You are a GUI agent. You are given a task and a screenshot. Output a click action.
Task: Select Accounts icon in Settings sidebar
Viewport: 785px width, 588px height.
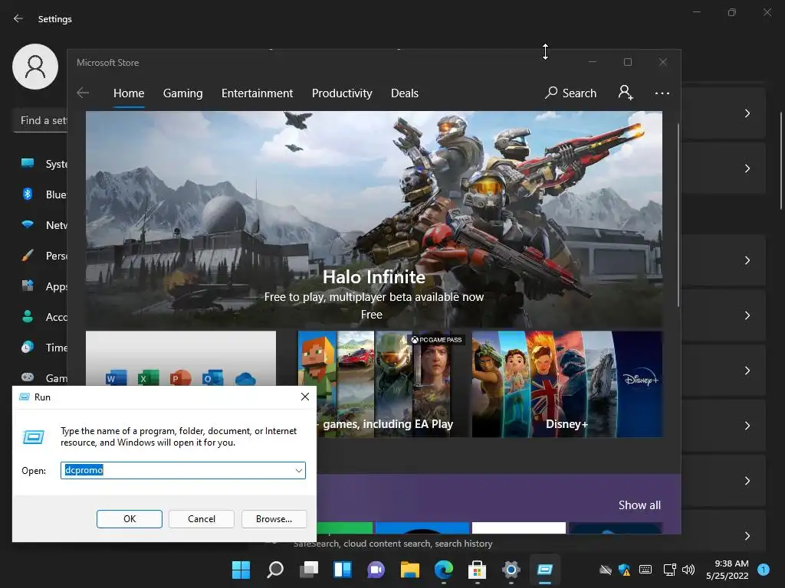click(28, 316)
